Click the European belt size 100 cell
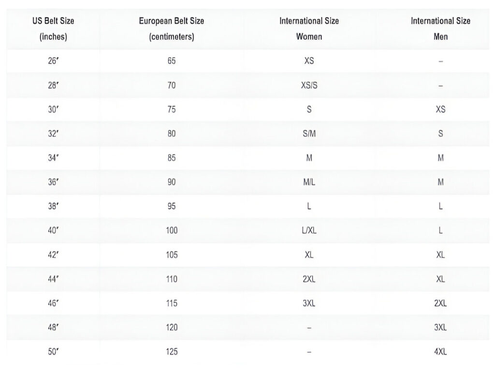495x375 pixels. pyautogui.click(x=172, y=231)
